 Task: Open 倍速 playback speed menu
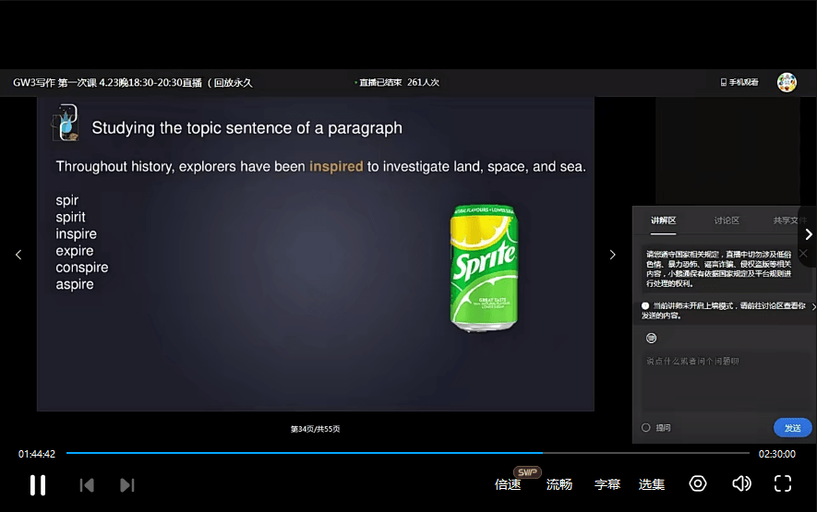coord(508,484)
